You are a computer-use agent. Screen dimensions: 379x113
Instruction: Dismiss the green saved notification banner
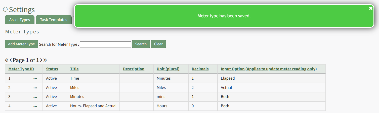[x=370, y=8]
